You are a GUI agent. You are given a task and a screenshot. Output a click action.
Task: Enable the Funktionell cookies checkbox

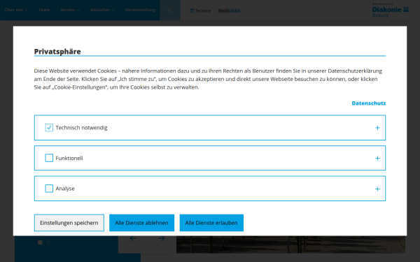click(x=49, y=158)
